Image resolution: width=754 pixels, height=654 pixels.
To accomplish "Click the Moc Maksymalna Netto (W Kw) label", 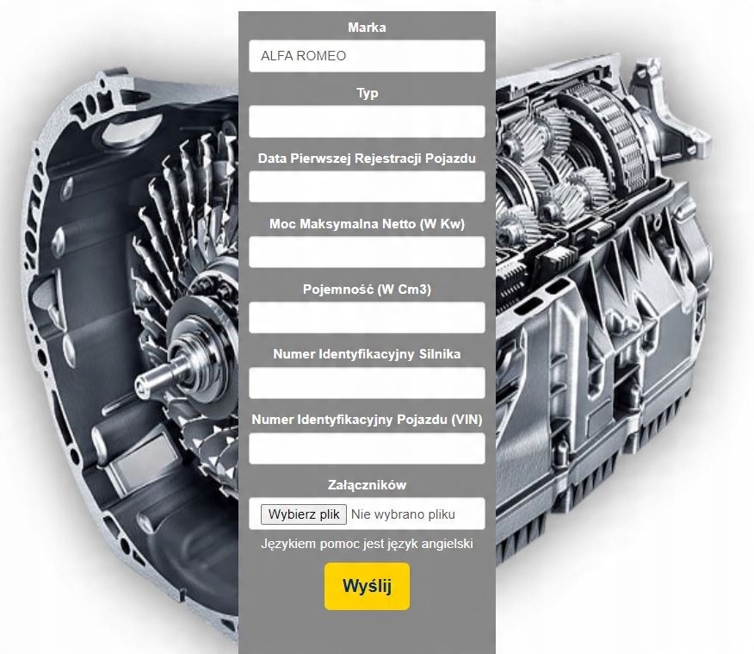I will pyautogui.click(x=367, y=224).
